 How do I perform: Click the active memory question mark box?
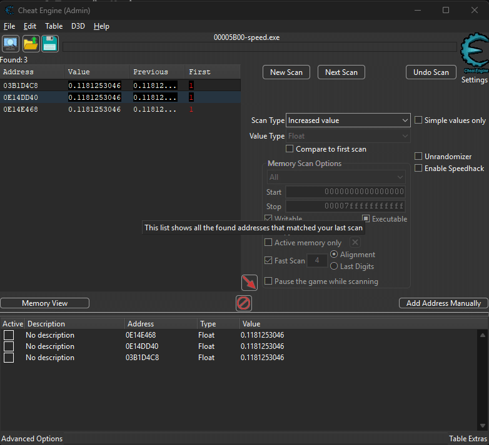[355, 243]
